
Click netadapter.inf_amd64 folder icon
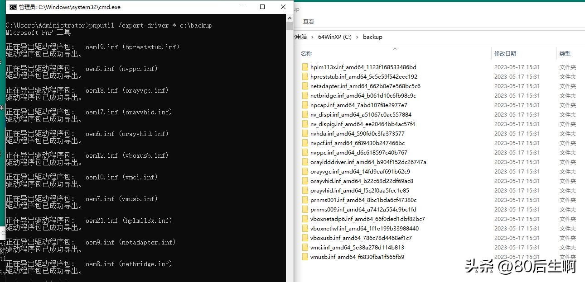[305, 86]
